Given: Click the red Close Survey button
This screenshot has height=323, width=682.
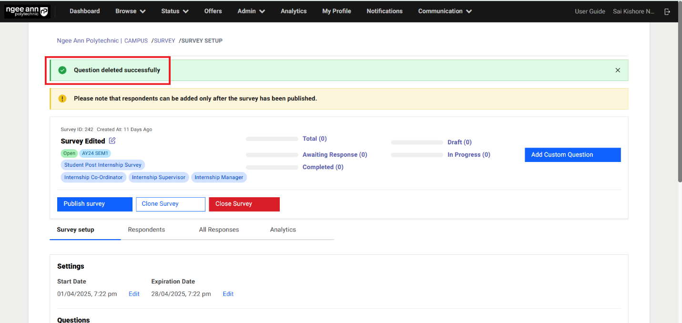Looking at the screenshot, I should [x=244, y=204].
